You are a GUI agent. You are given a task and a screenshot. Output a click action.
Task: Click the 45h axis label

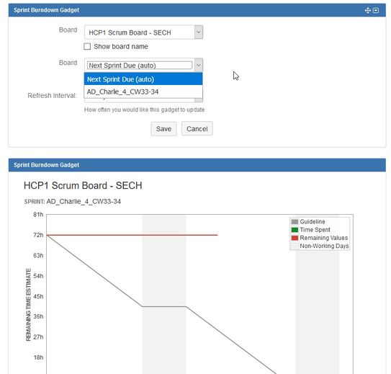[38, 296]
